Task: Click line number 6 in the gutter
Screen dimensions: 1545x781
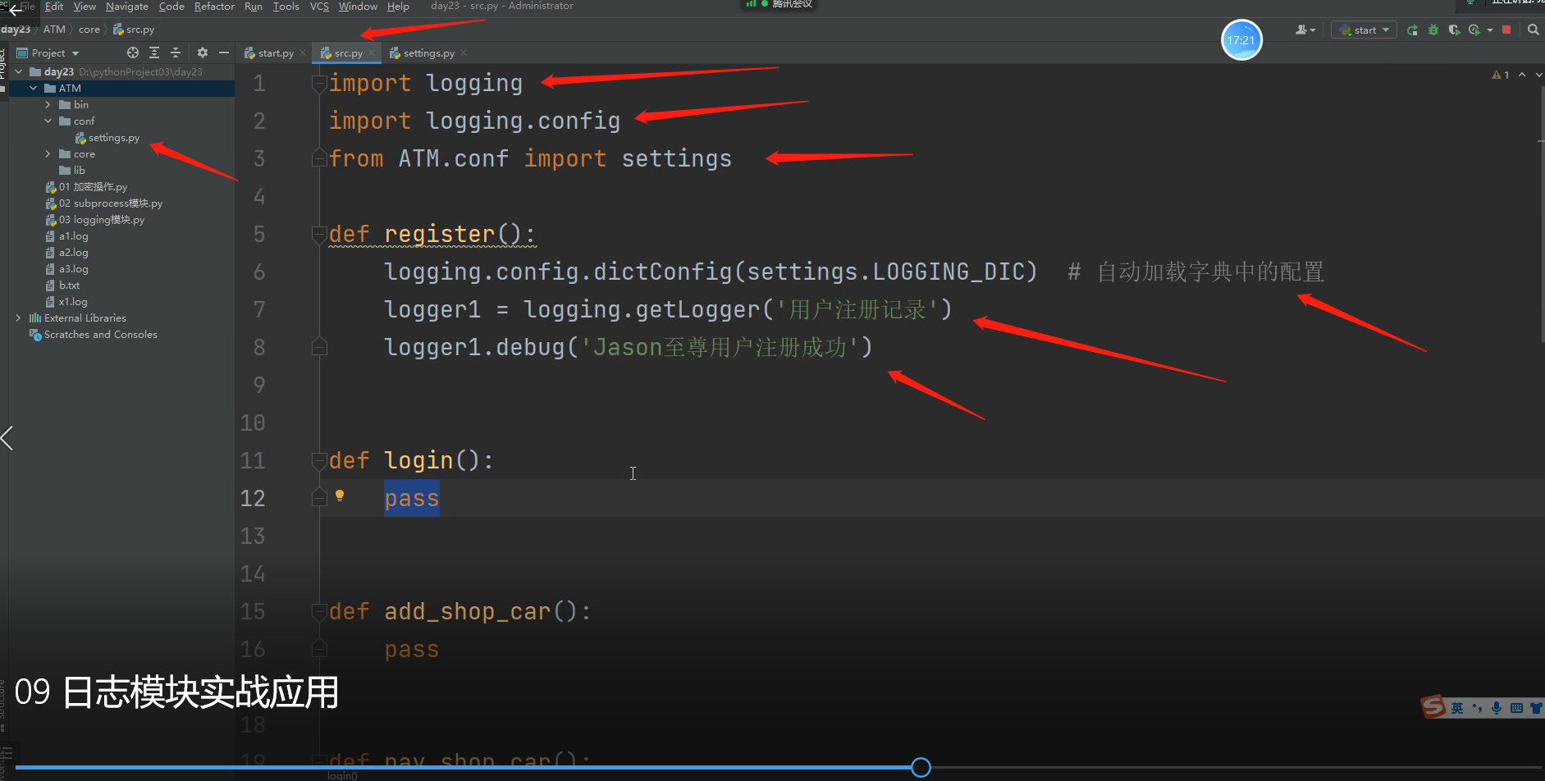Action: tap(259, 272)
